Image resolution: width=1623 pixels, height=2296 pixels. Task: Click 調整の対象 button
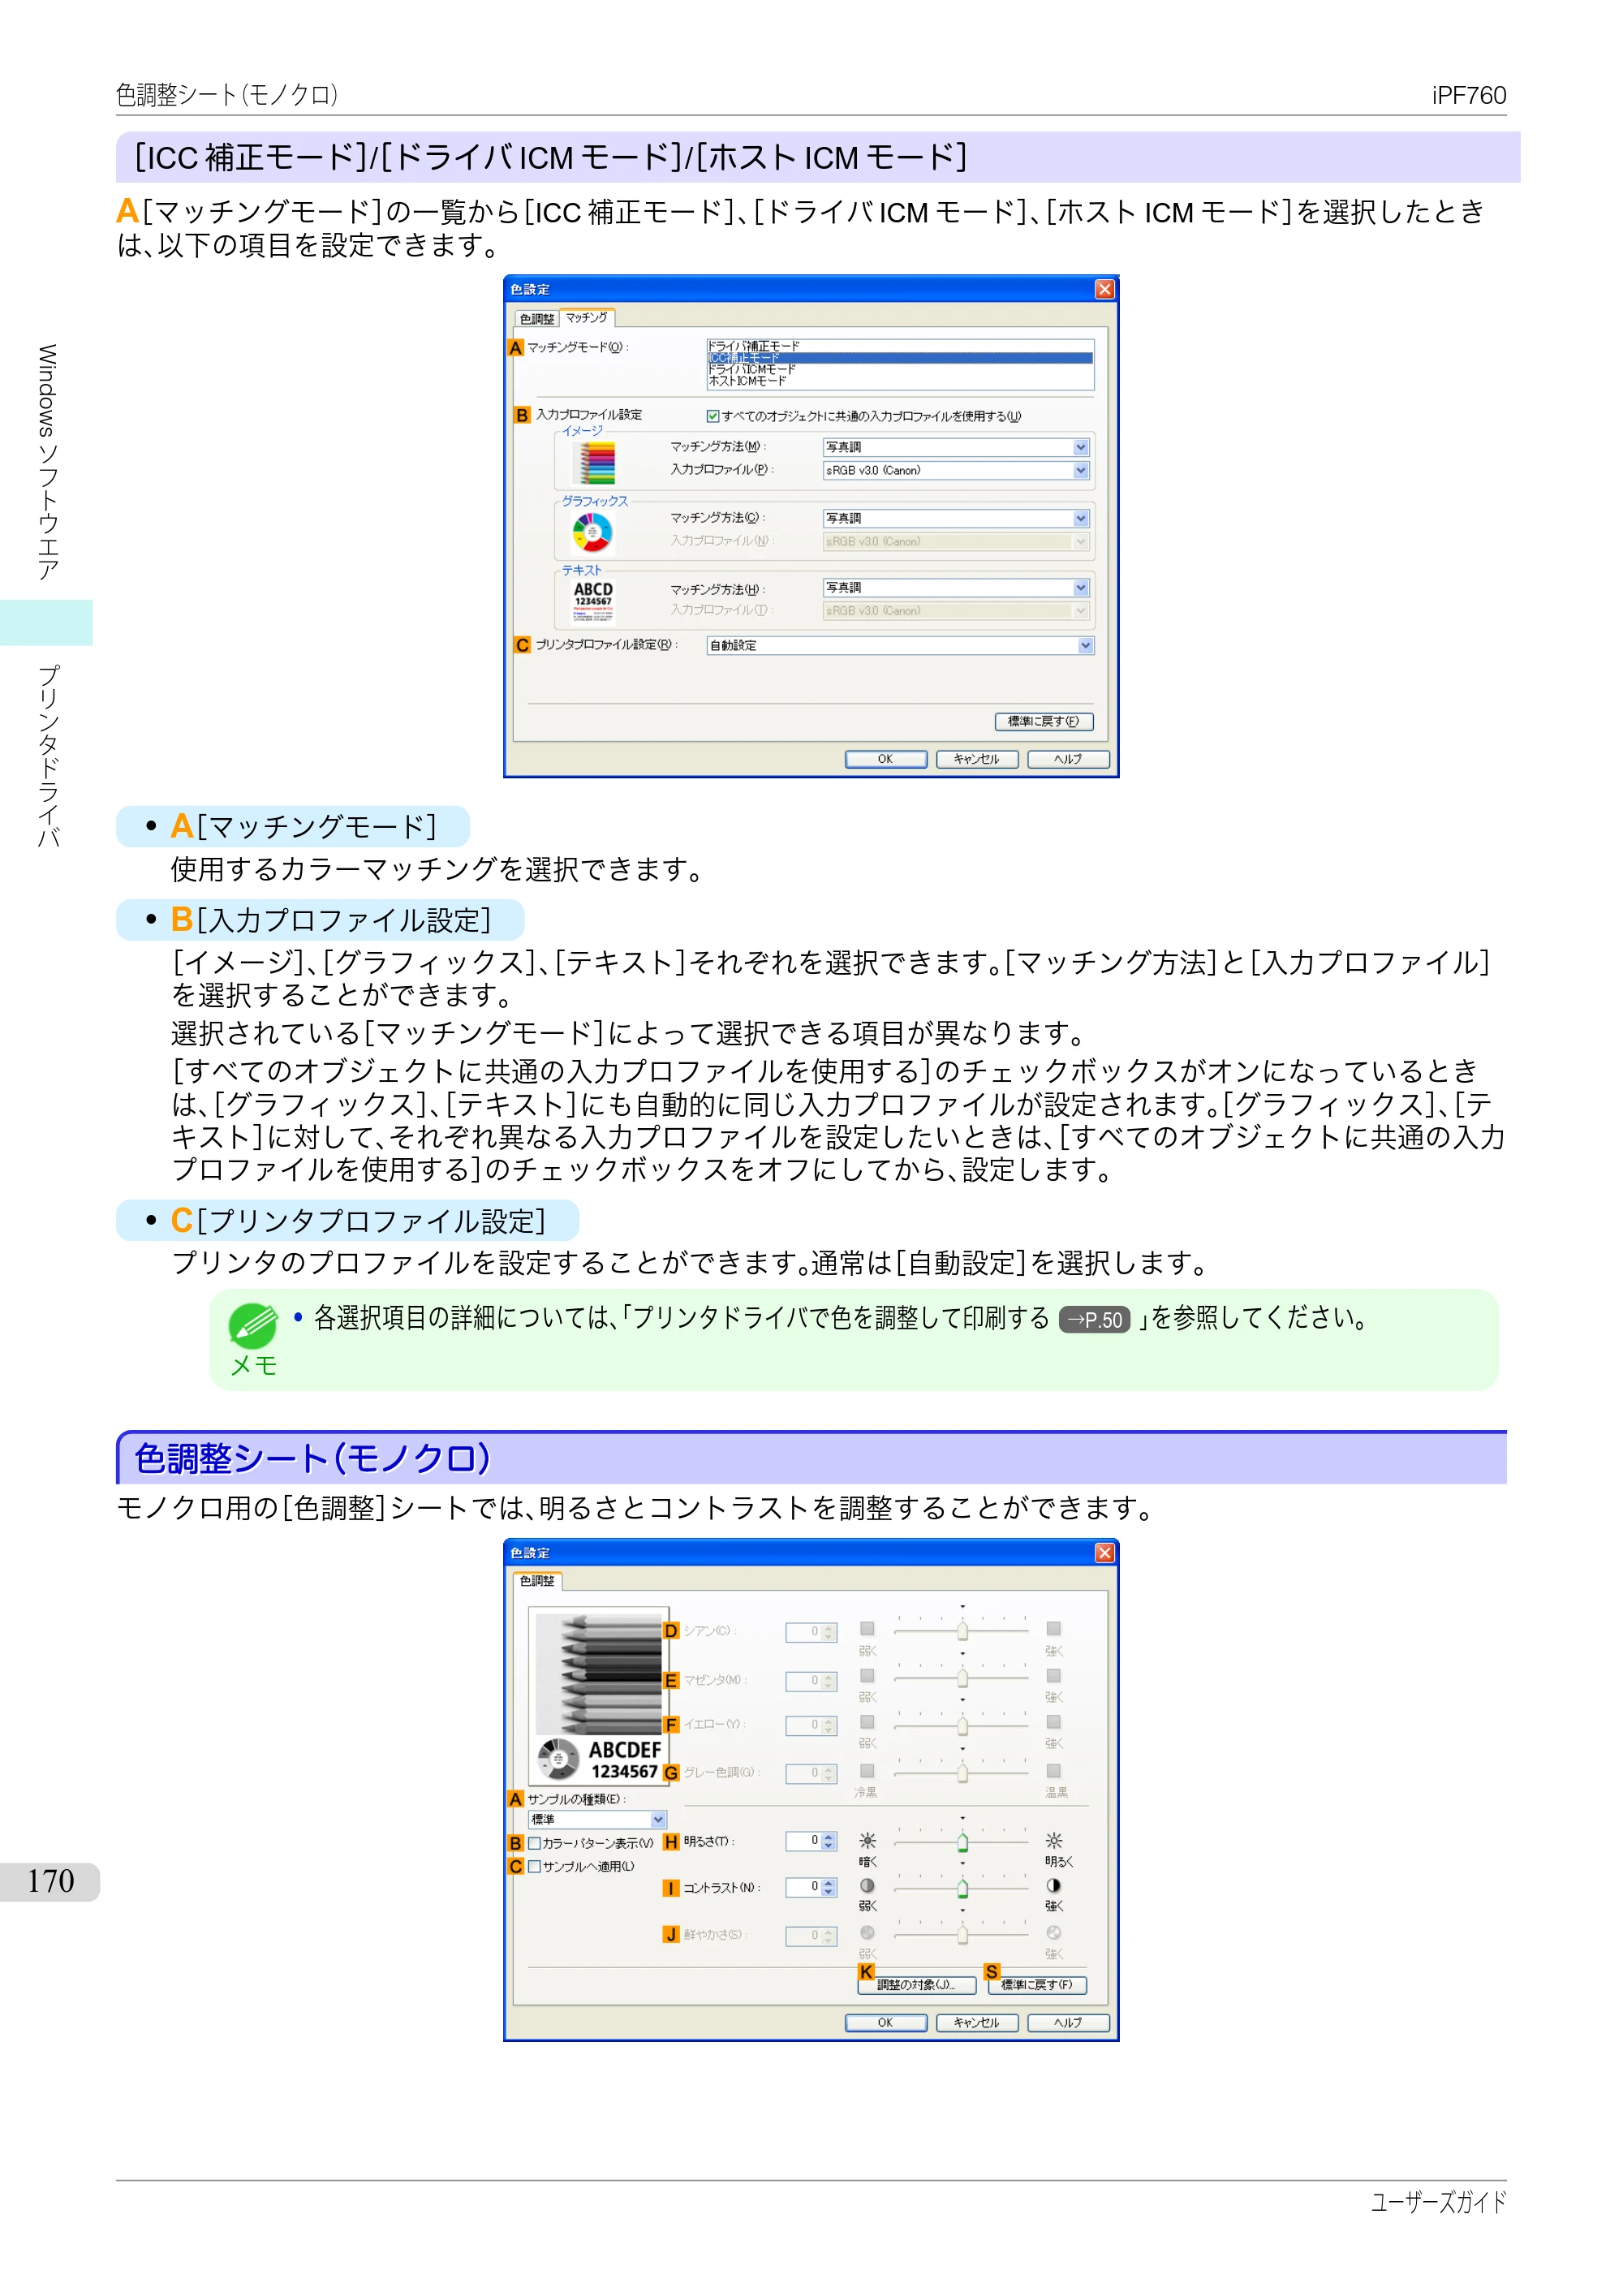pyautogui.click(x=917, y=1985)
